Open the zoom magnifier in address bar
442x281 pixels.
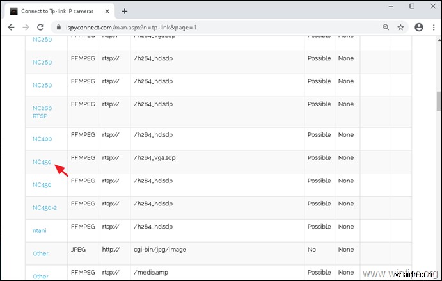pos(386,28)
